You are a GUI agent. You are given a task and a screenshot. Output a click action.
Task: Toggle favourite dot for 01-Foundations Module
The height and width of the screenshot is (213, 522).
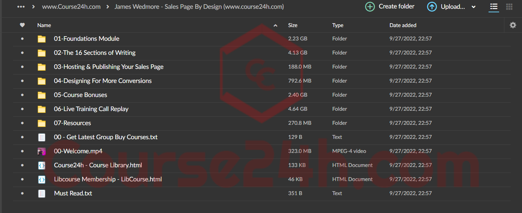pos(22,39)
